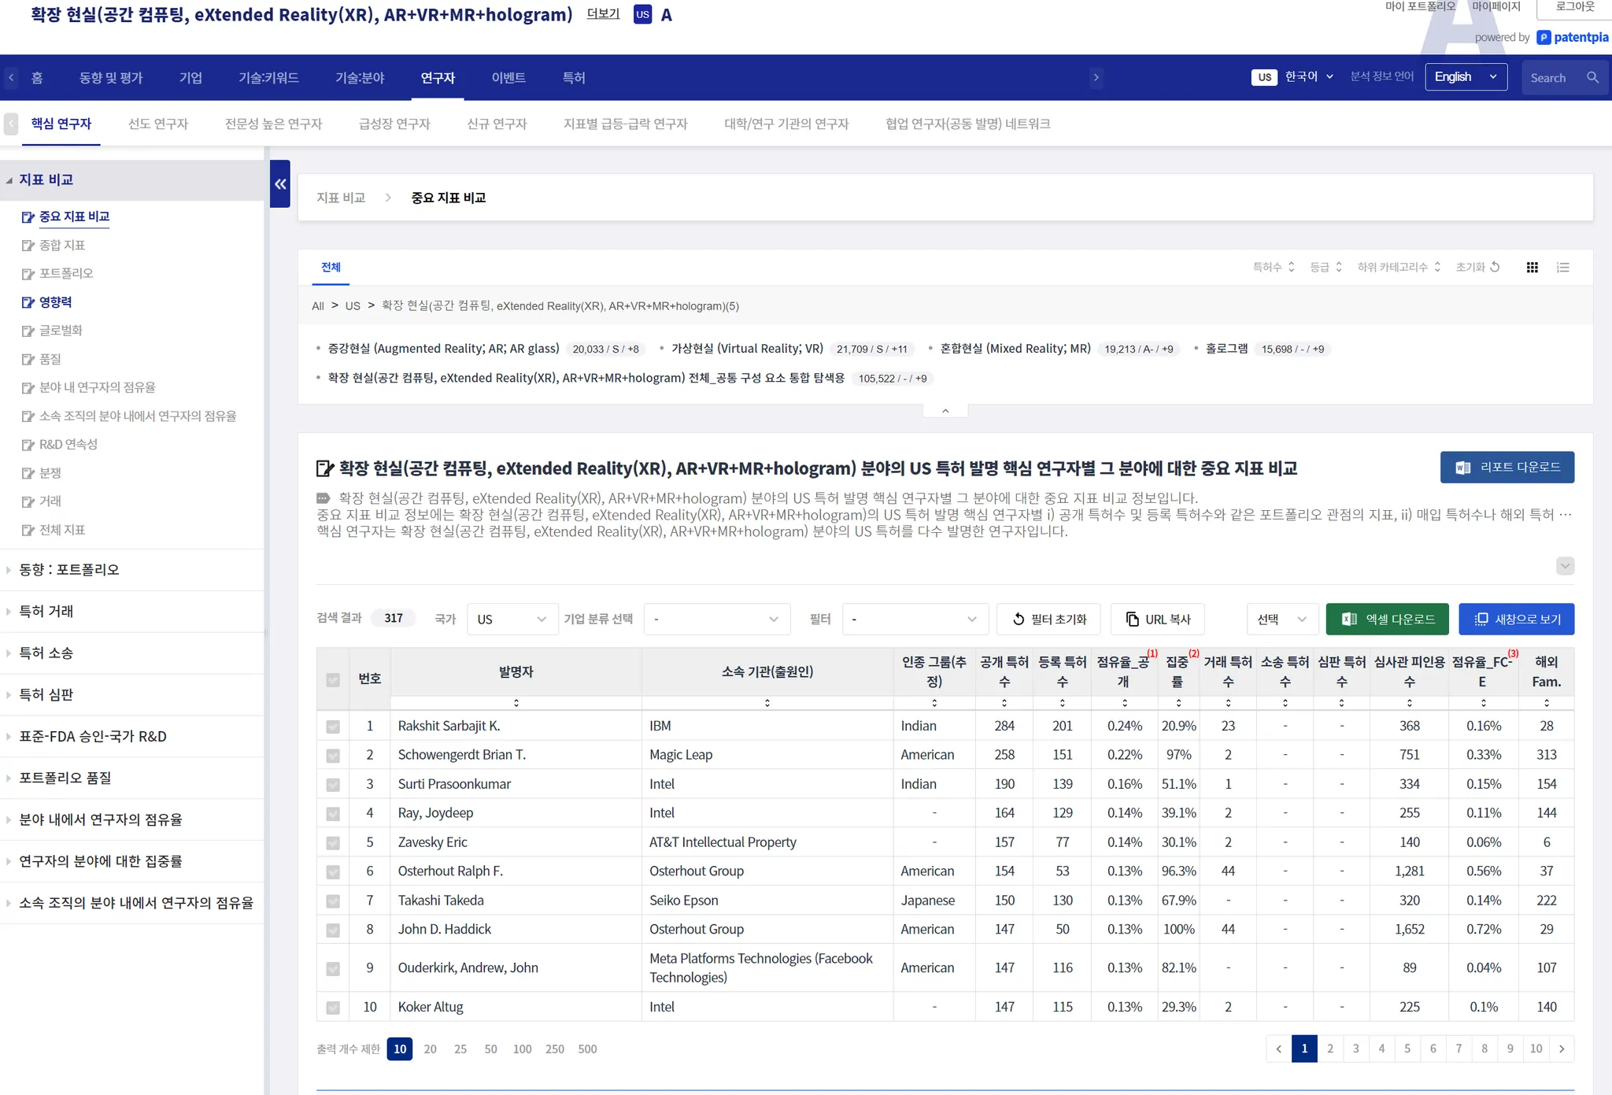Click the 엑셀 다운로드 Excel button
This screenshot has width=1612, height=1095.
click(1387, 620)
